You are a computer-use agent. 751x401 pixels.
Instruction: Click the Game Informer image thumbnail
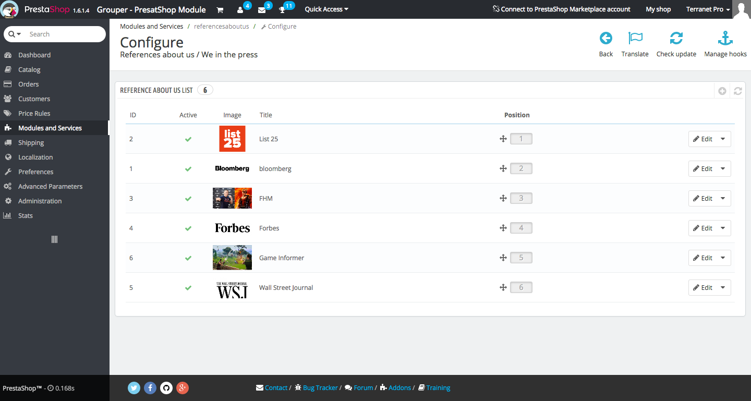pyautogui.click(x=232, y=258)
